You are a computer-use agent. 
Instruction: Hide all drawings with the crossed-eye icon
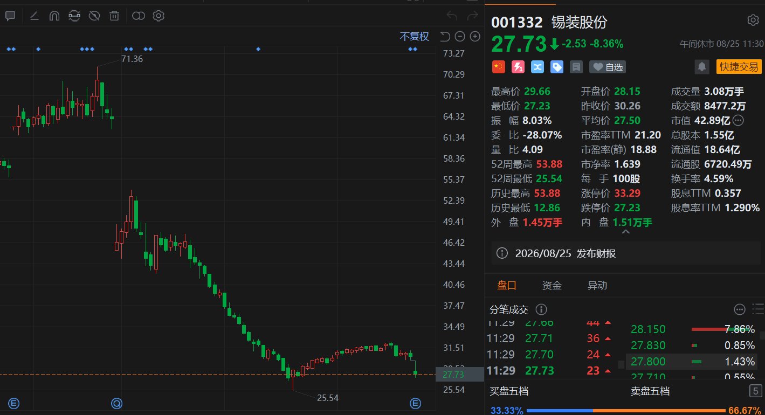[x=94, y=16]
